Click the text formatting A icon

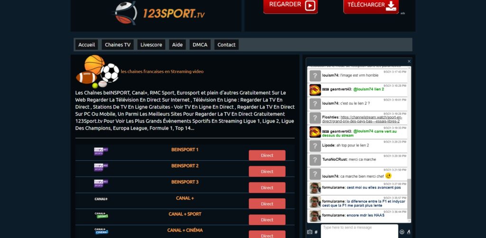tap(409, 231)
